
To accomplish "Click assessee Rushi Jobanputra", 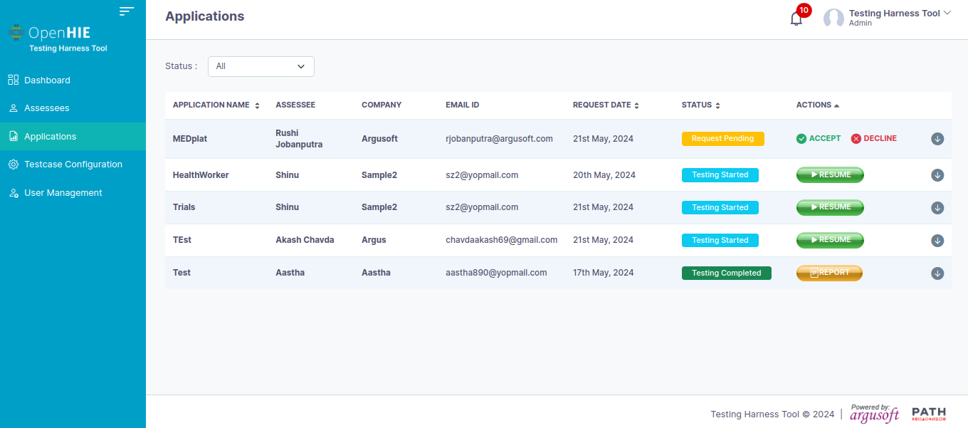I will point(299,139).
